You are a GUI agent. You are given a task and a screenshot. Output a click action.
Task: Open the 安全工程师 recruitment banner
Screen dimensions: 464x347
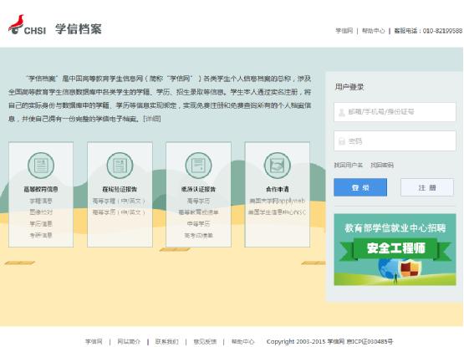coord(395,250)
